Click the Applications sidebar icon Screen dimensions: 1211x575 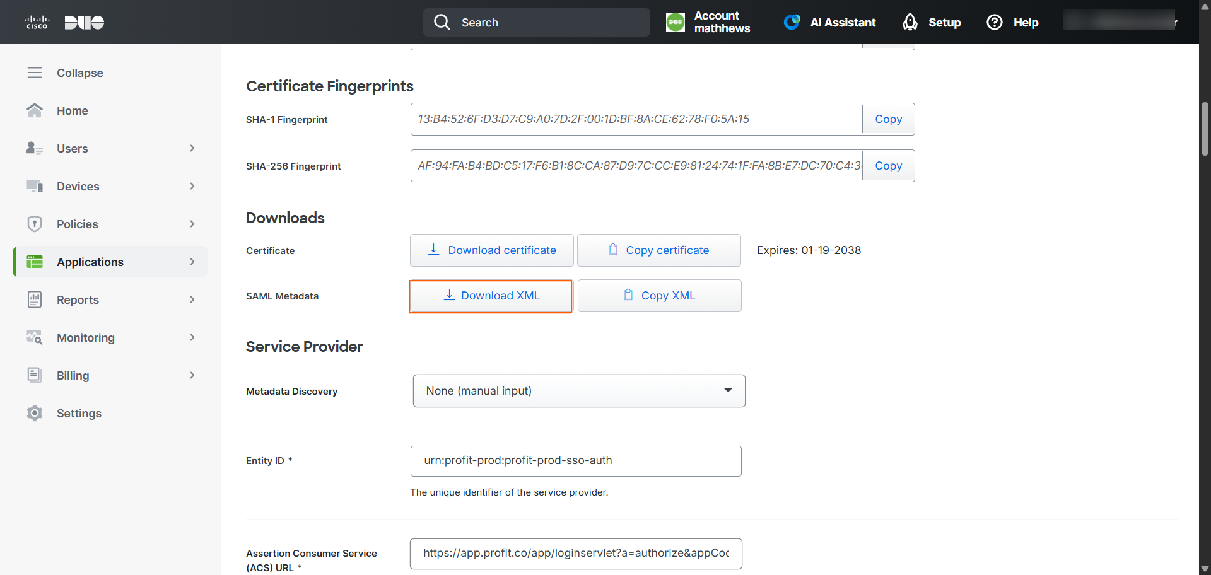(35, 262)
